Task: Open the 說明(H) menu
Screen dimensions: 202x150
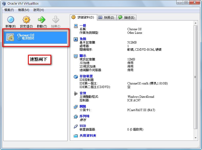Action: pos(39,10)
